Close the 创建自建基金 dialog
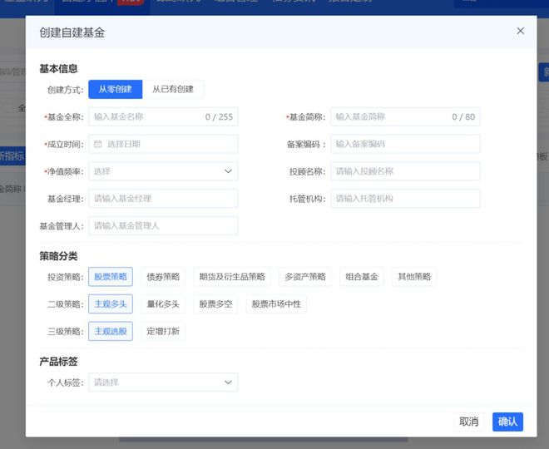This screenshot has width=549, height=449. point(520,31)
